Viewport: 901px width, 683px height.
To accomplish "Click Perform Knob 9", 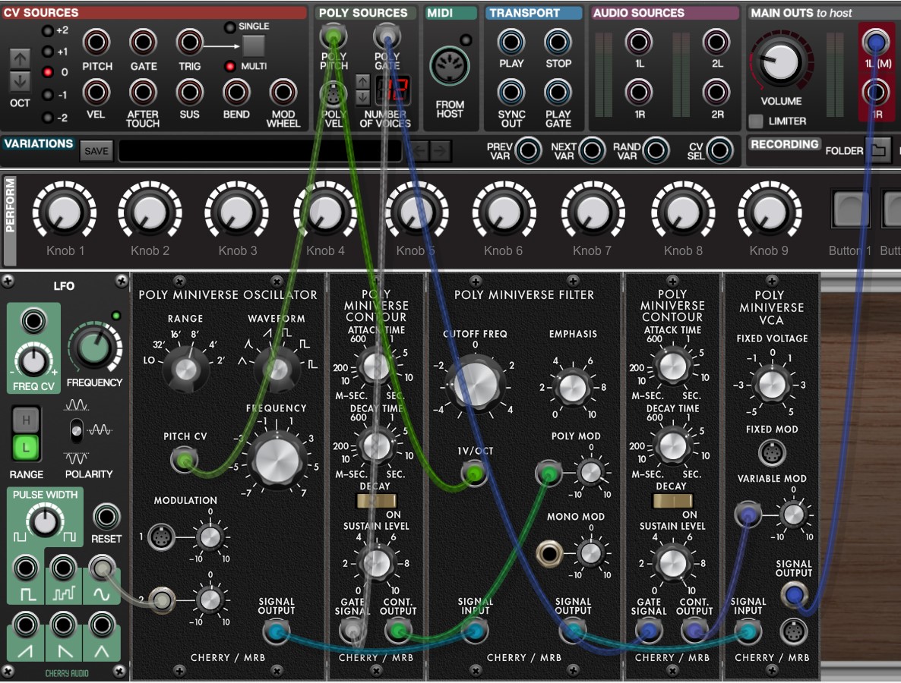I will (x=769, y=212).
